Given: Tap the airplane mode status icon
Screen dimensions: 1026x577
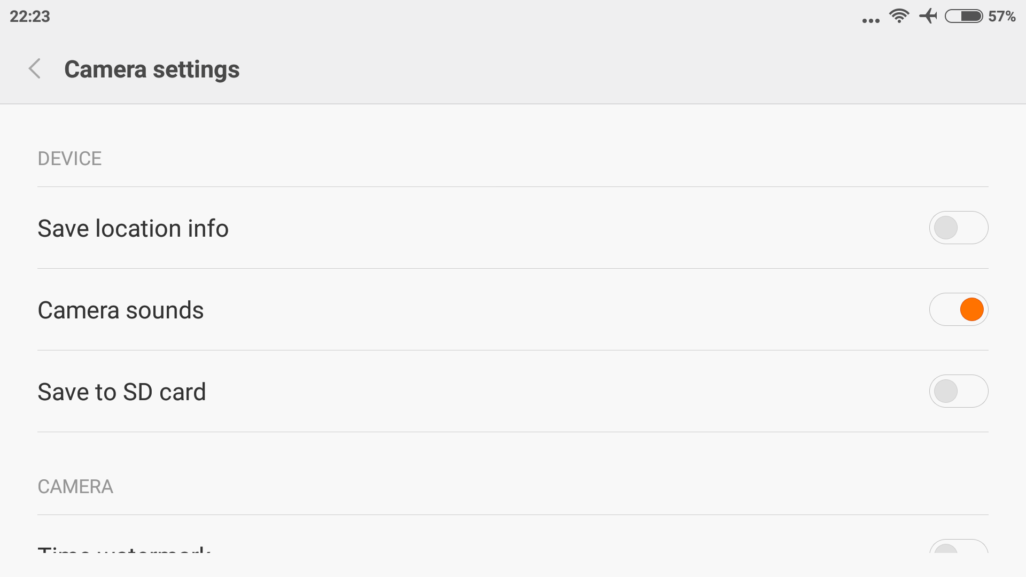Looking at the screenshot, I should click(x=928, y=16).
